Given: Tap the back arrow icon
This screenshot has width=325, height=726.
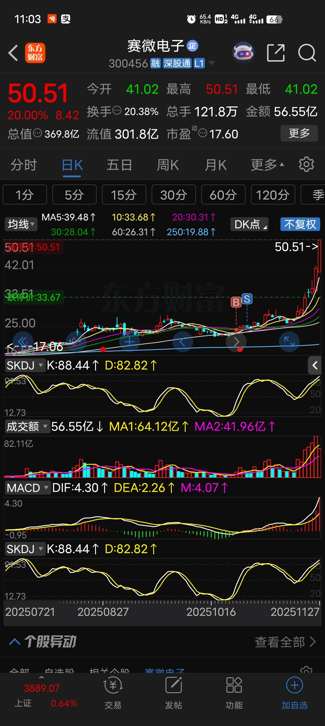Looking at the screenshot, I should [13, 53].
